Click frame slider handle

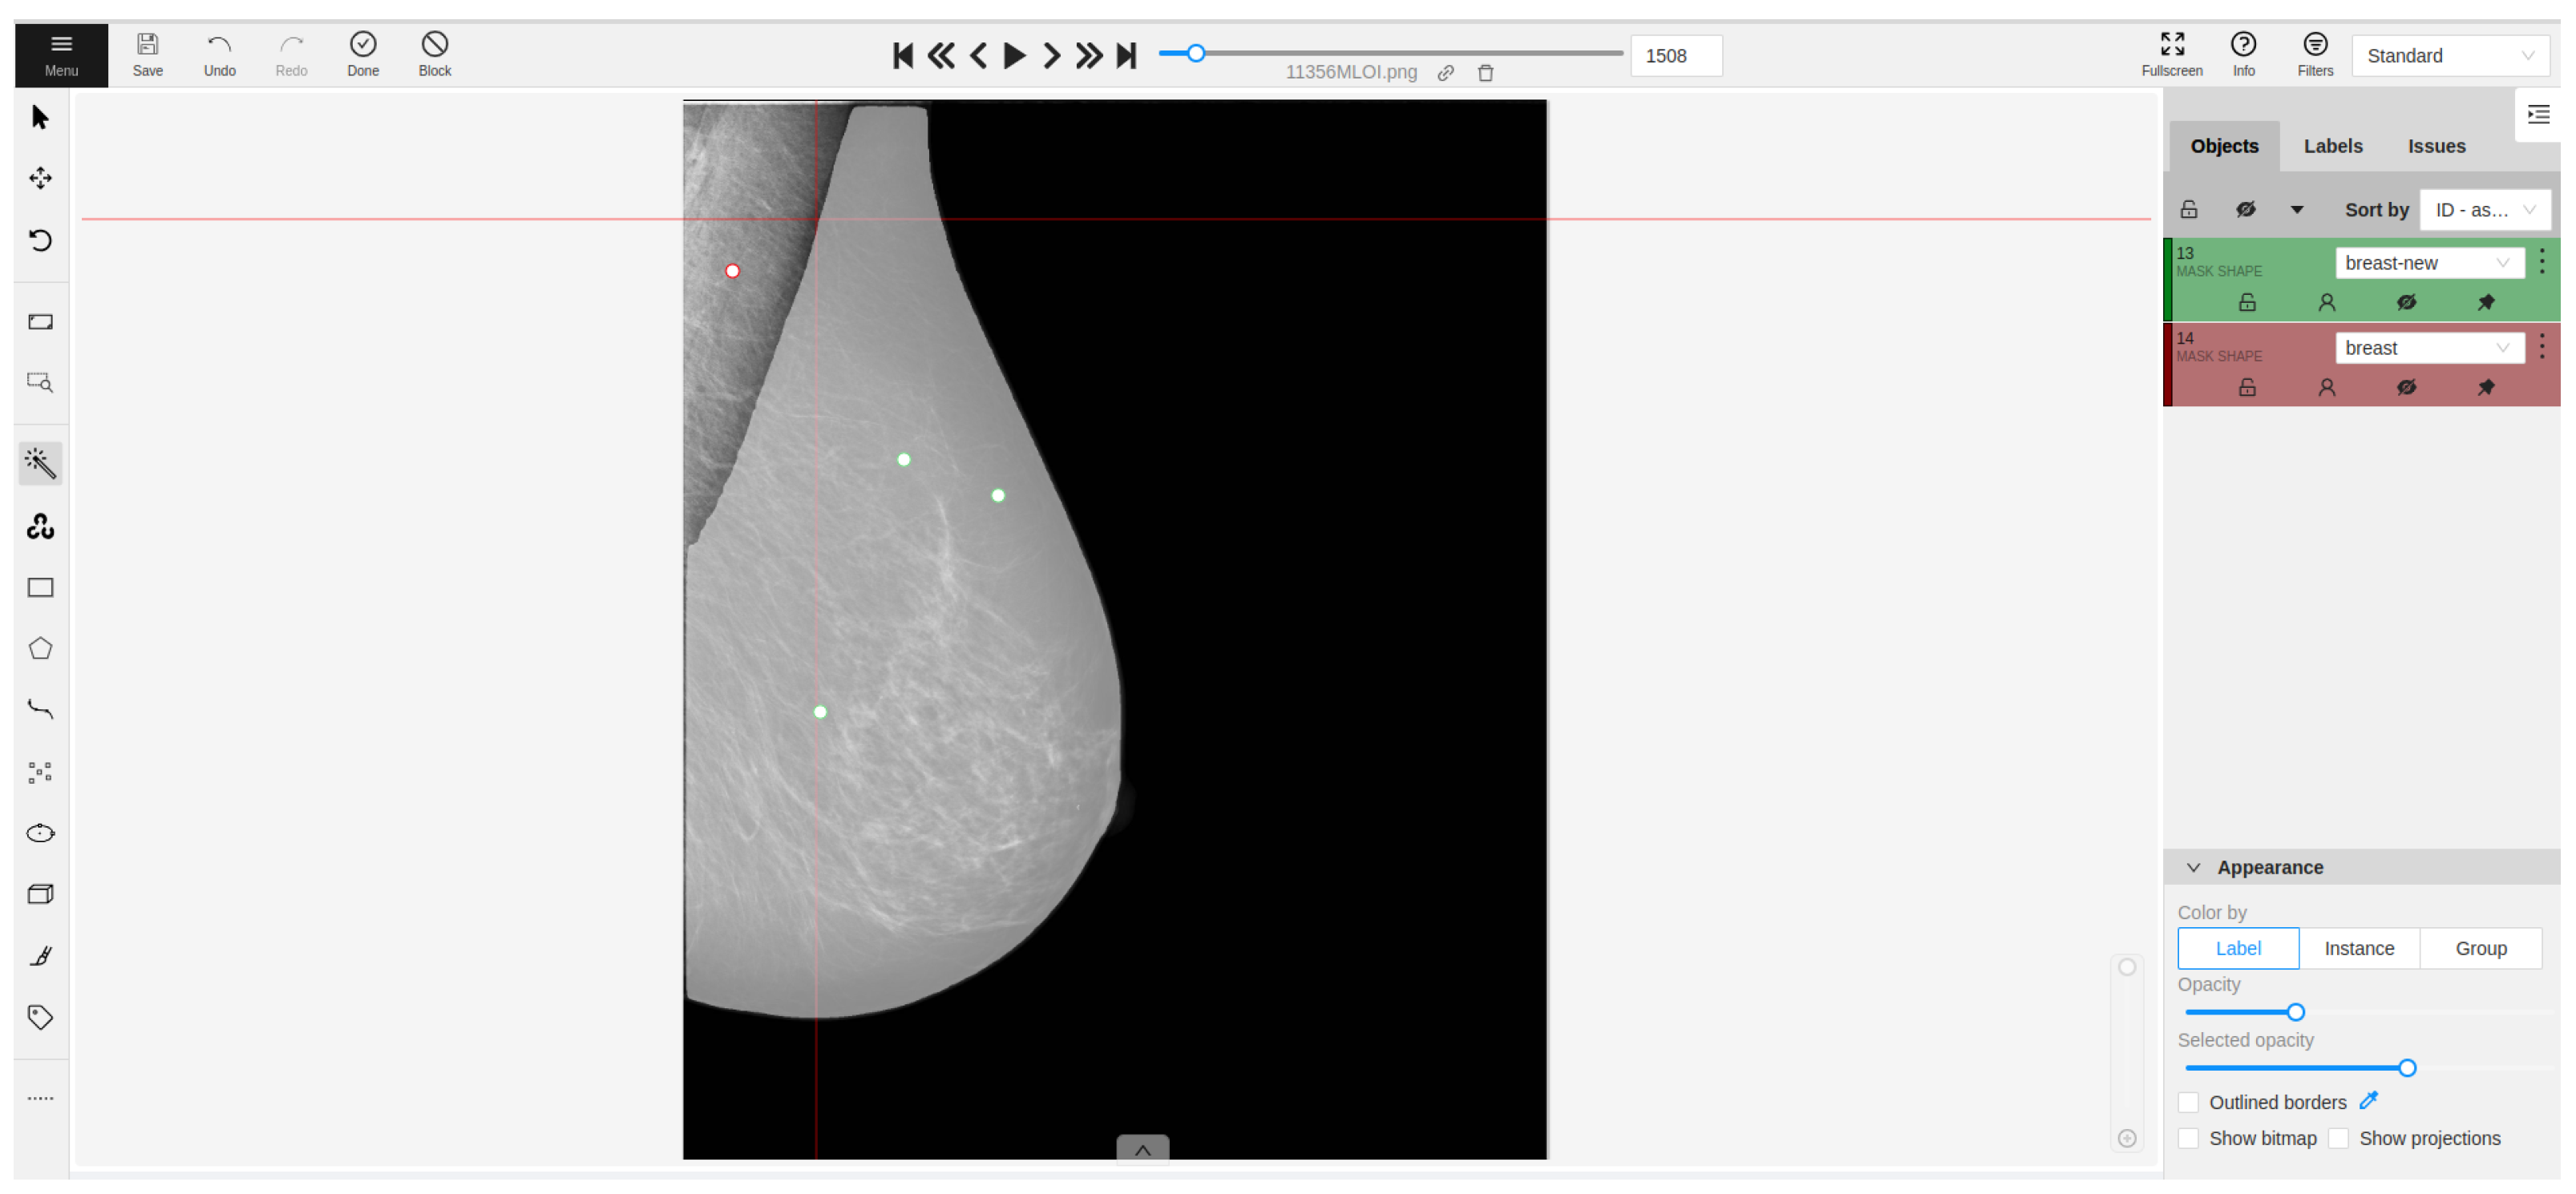[x=1196, y=53]
